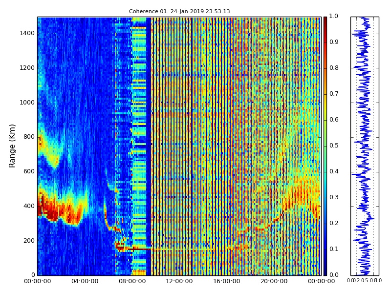Image resolution: width=391 pixels, height=293 pixels.
Task: Click the colorbar 0.4 tick label
Action: tap(334, 171)
